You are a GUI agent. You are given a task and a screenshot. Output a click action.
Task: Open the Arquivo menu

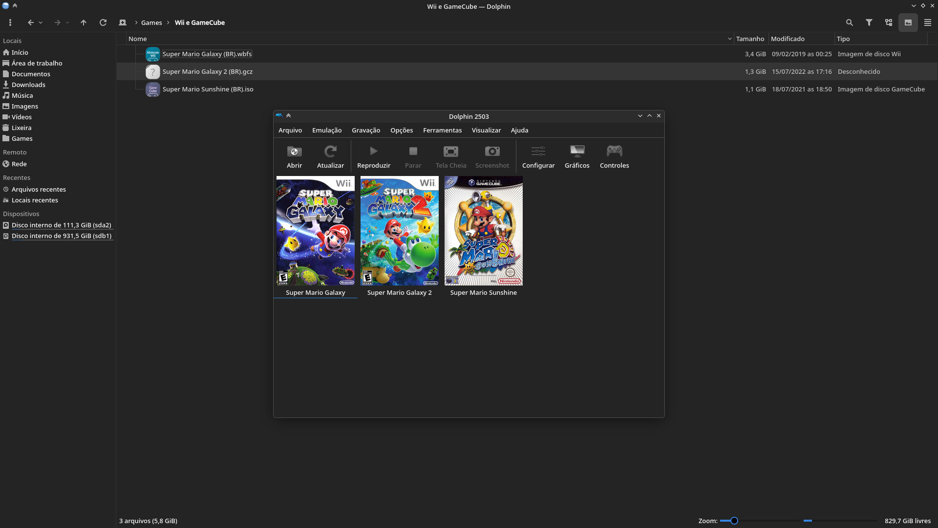(290, 131)
